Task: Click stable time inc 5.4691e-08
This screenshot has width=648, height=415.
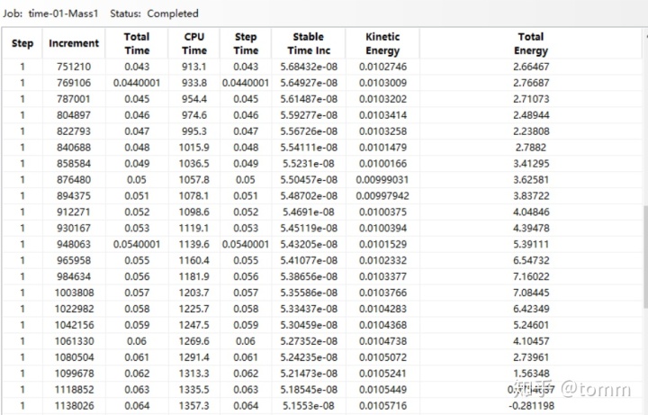Action: click(309, 212)
